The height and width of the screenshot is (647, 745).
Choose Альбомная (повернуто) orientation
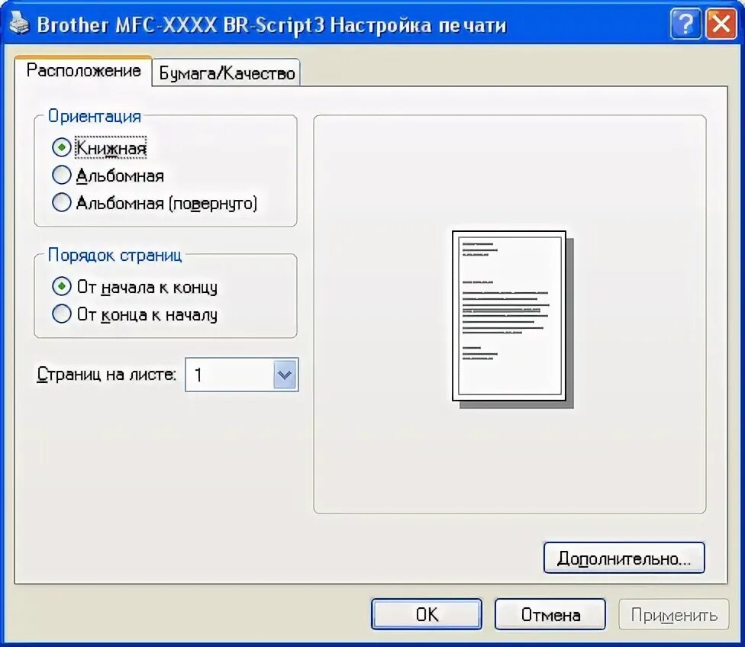point(62,203)
